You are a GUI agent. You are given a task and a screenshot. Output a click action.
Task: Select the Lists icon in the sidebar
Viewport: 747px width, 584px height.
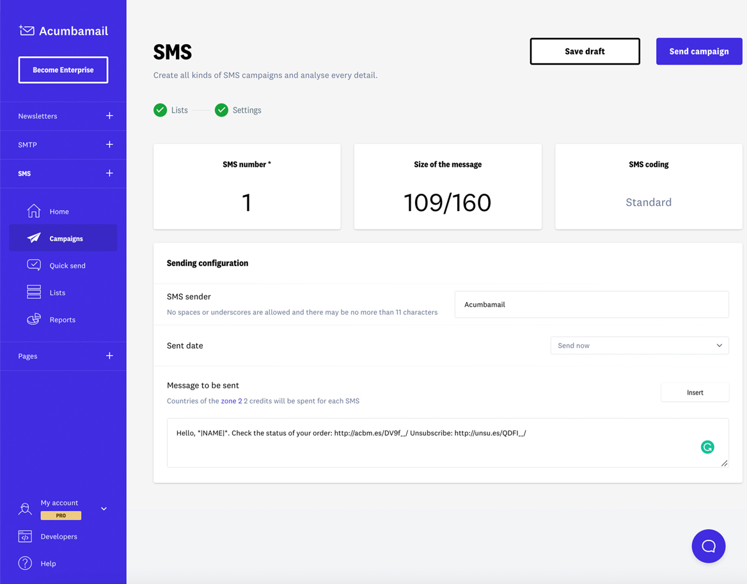(x=33, y=292)
